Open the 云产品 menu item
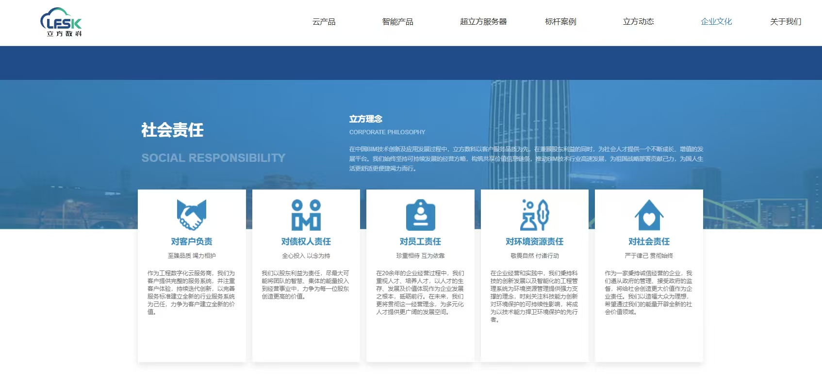Viewport: 822px width, 377px height. point(324,22)
